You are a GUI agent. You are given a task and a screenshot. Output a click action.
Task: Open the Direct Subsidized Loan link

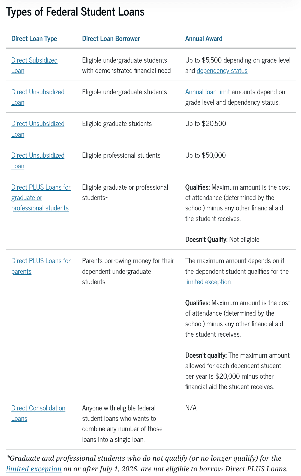tap(34, 65)
